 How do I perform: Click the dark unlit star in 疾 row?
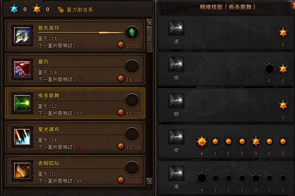pyautogui.click(x=269, y=69)
